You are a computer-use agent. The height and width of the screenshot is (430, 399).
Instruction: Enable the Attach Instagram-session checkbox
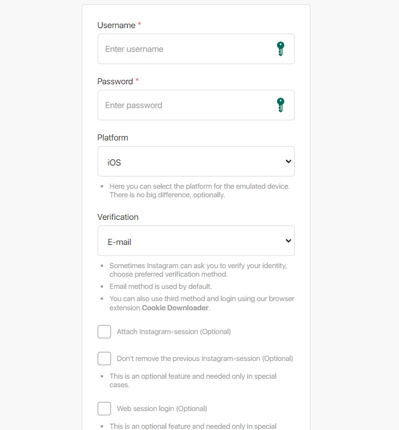click(x=104, y=332)
